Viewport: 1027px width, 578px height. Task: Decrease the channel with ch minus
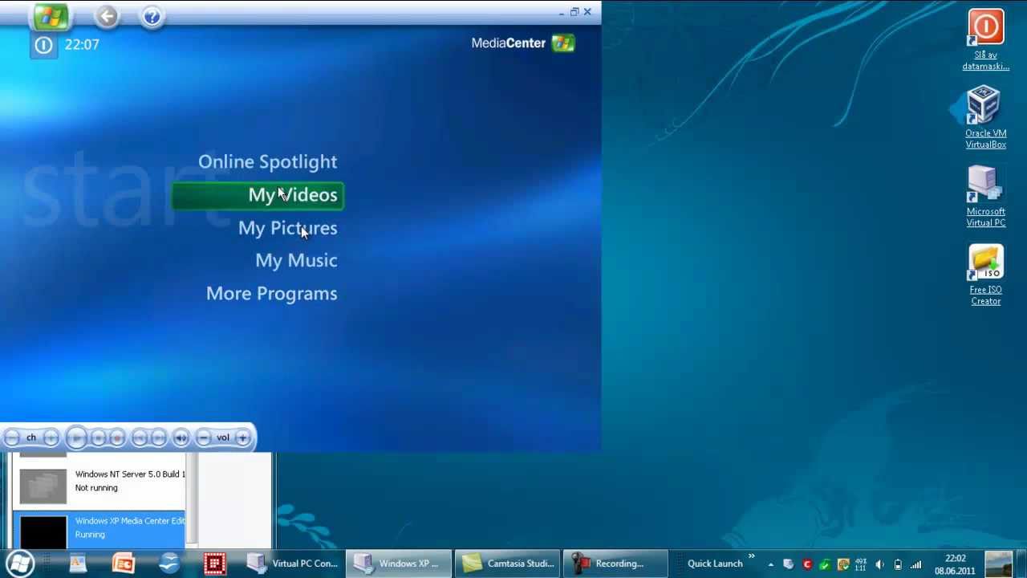[11, 438]
